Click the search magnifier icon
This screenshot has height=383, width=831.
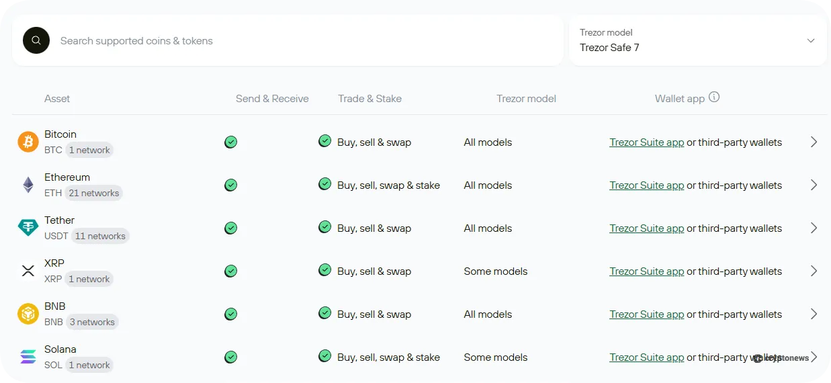(36, 40)
